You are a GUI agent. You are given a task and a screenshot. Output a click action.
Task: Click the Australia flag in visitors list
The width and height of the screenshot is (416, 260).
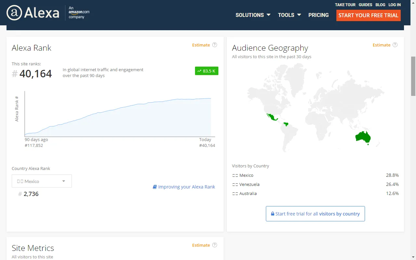(235, 193)
